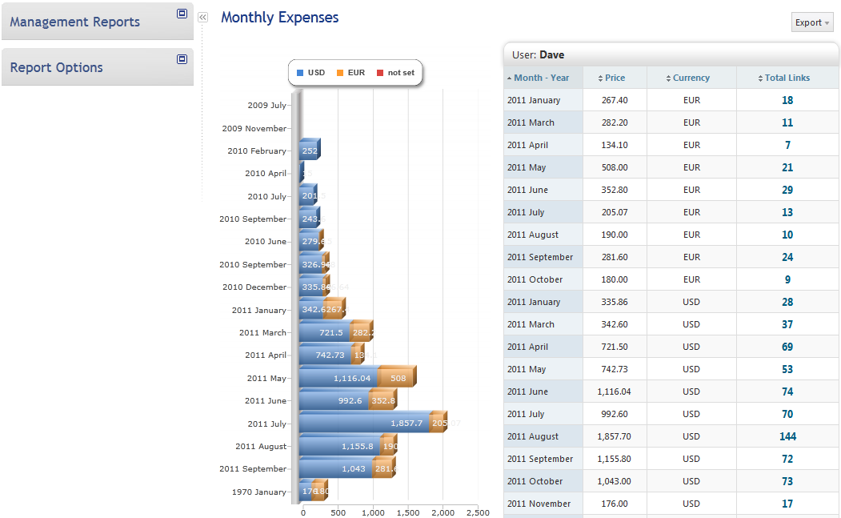The height and width of the screenshot is (518, 841).
Task: Select the 2011 January EUR table row
Action: (623, 100)
